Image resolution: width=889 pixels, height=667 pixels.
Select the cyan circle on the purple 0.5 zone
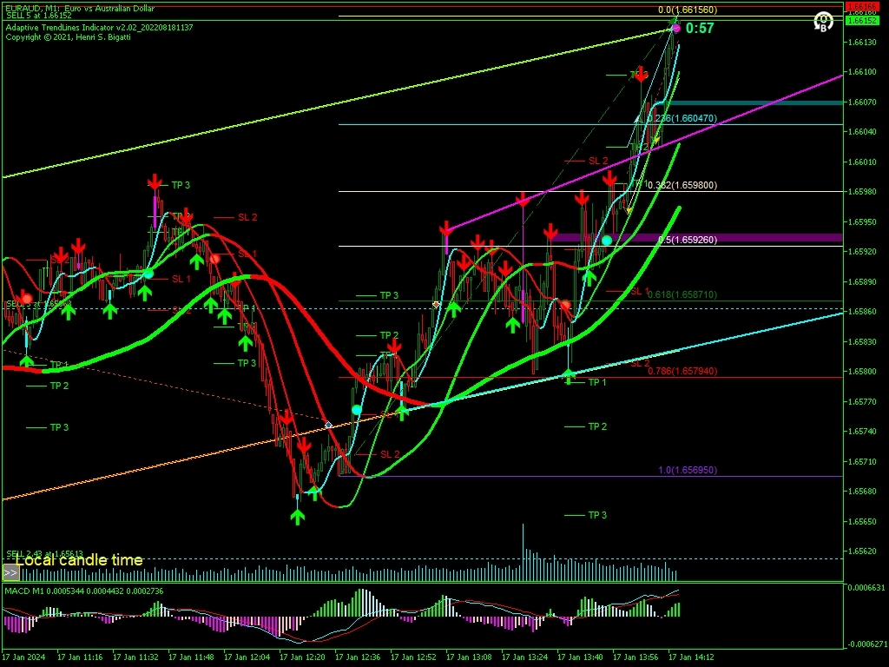[x=607, y=241]
